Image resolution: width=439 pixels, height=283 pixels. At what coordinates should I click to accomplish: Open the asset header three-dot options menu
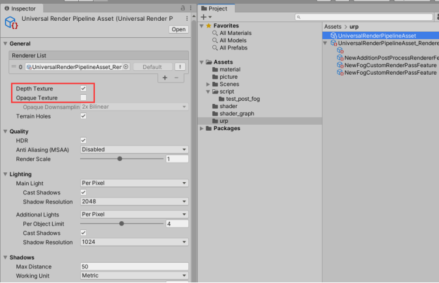pos(186,18)
